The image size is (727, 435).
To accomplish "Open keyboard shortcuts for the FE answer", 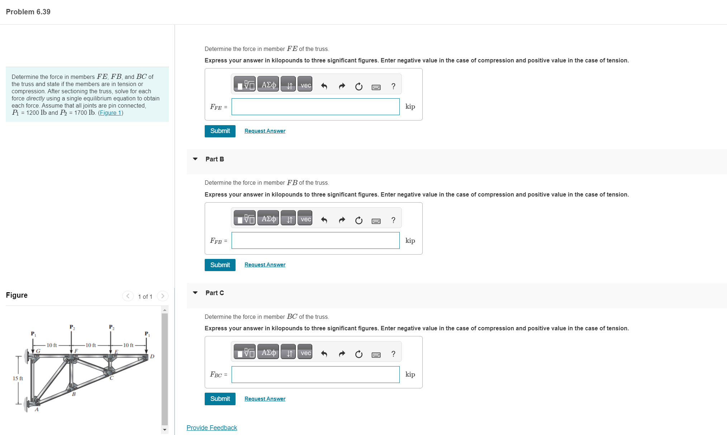I will pos(376,87).
